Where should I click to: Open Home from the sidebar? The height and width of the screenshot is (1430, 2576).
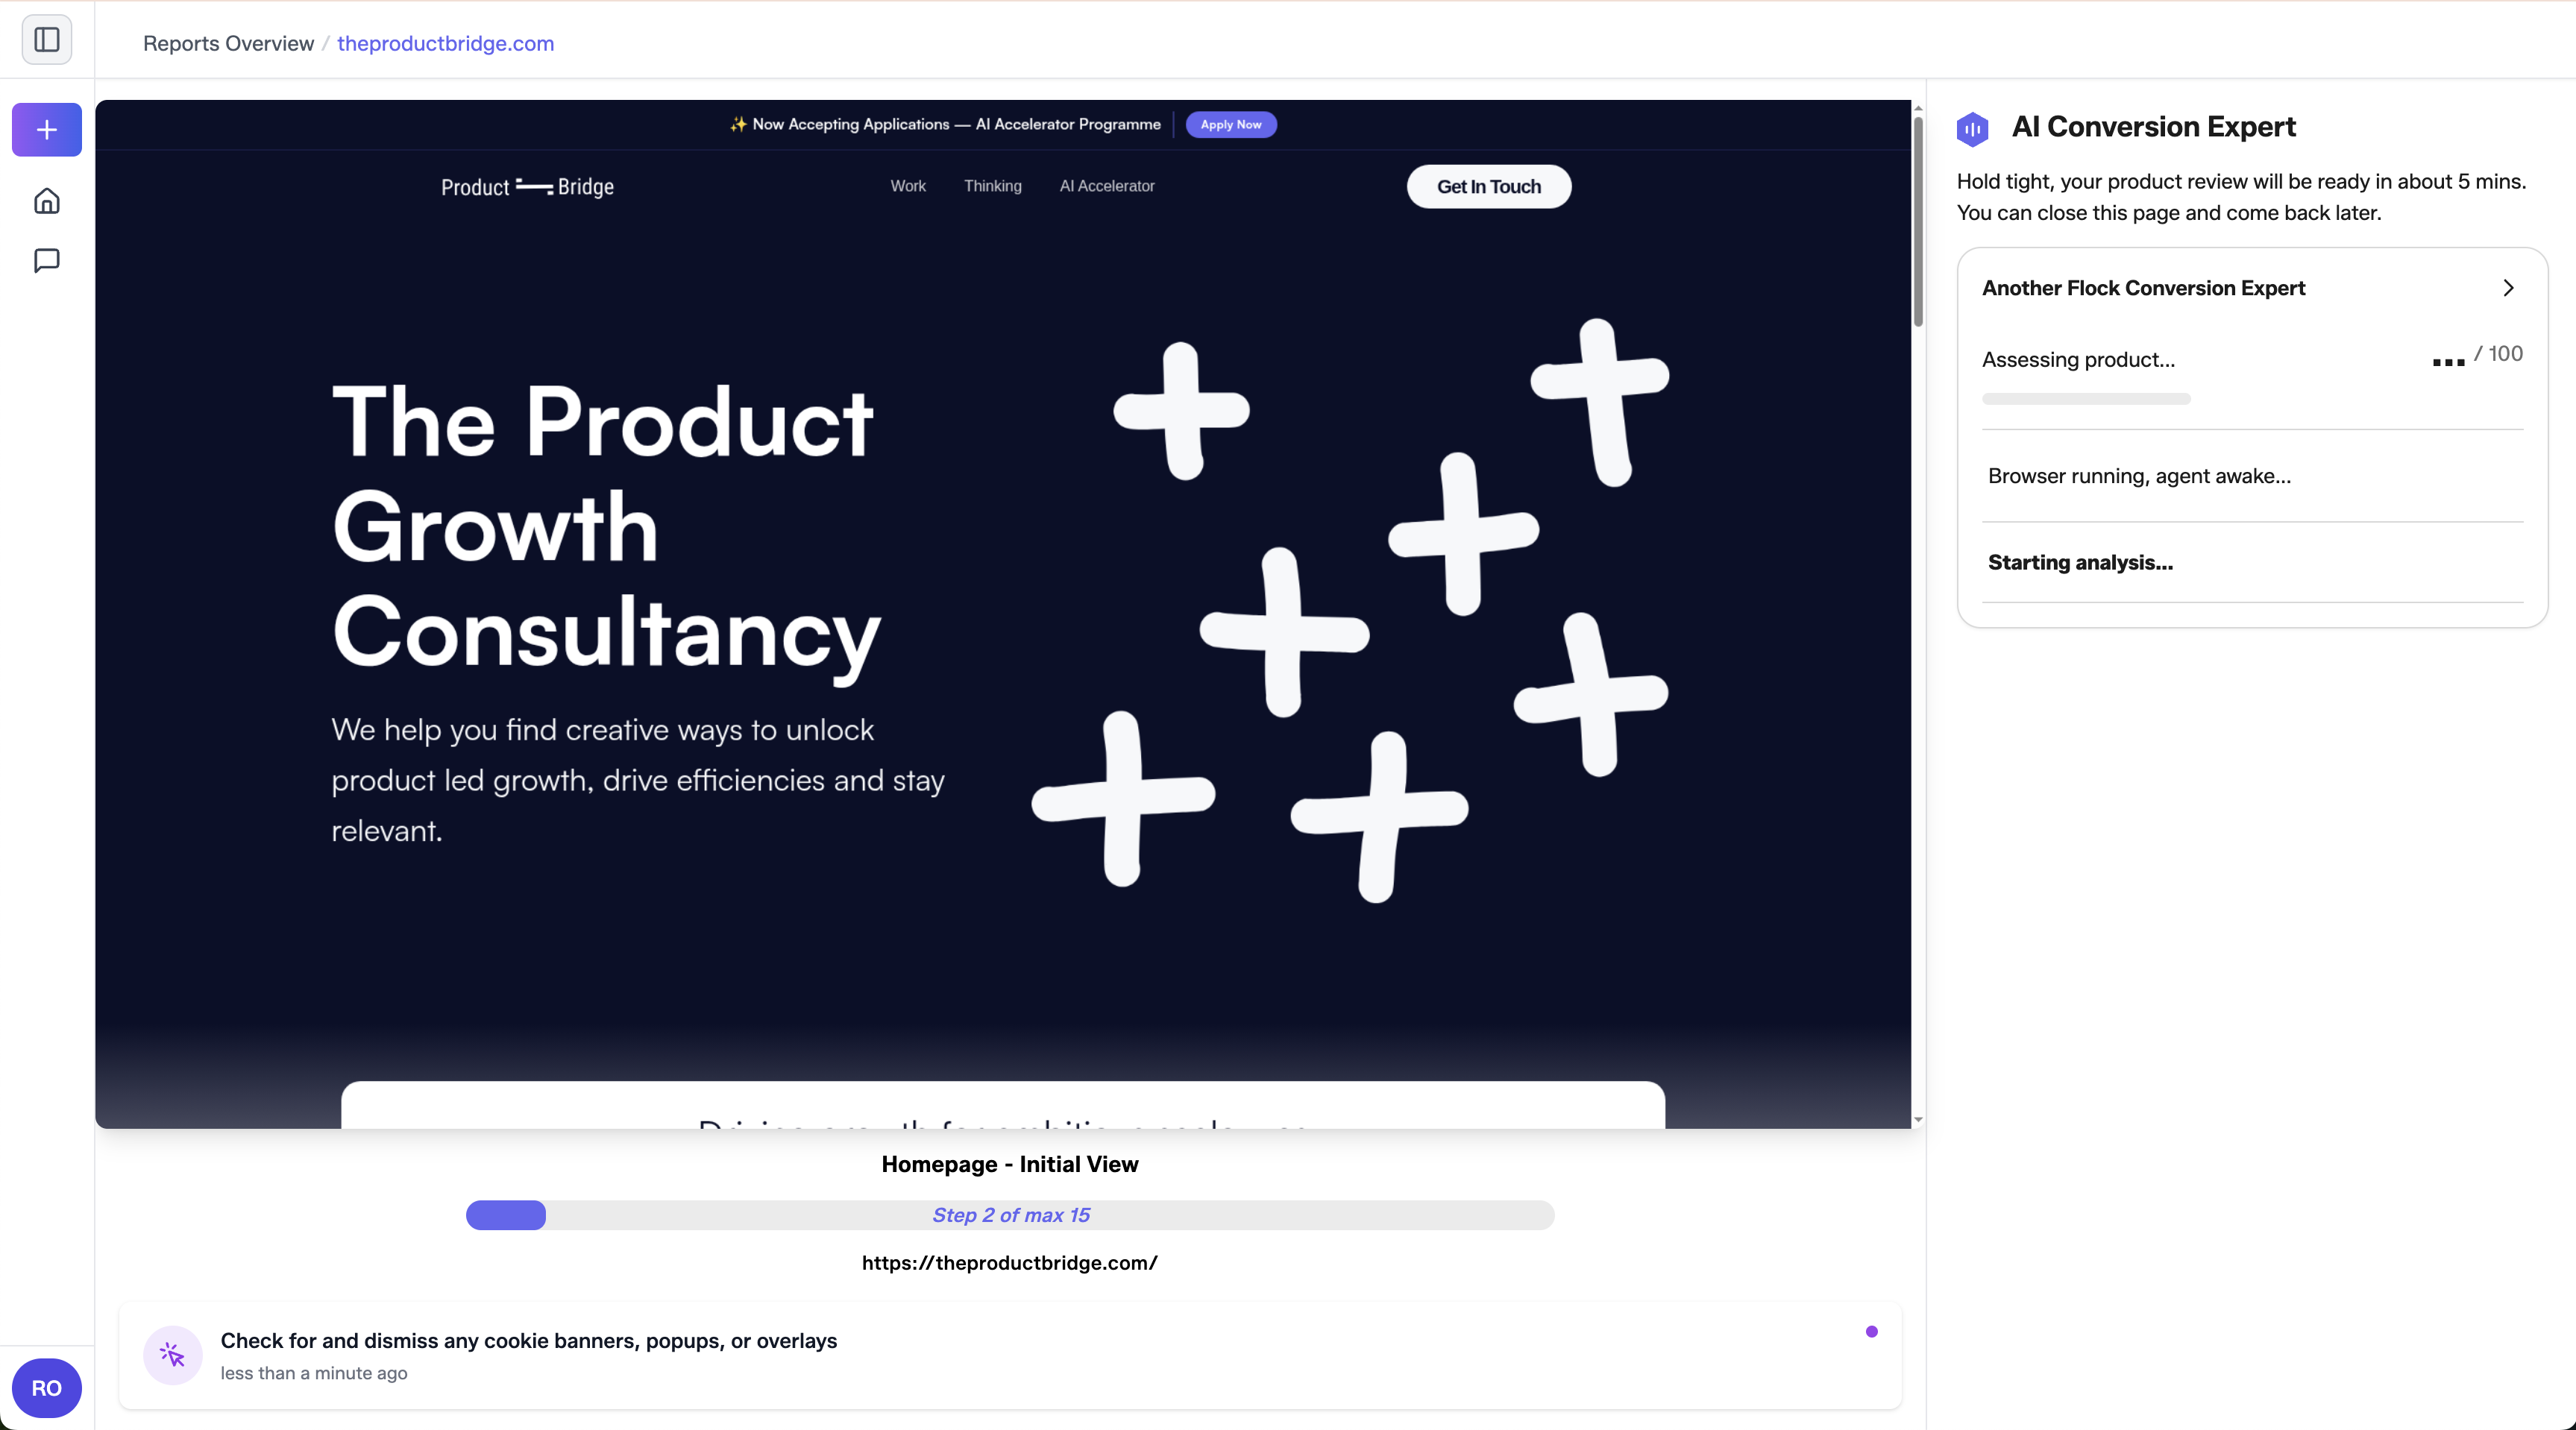coord(46,200)
